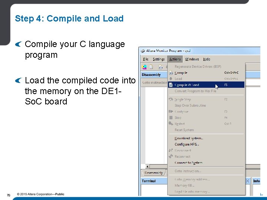The height and width of the screenshot is (200, 267).
Task: Select the Disconnect menu entry
Action: (x=206, y=150)
